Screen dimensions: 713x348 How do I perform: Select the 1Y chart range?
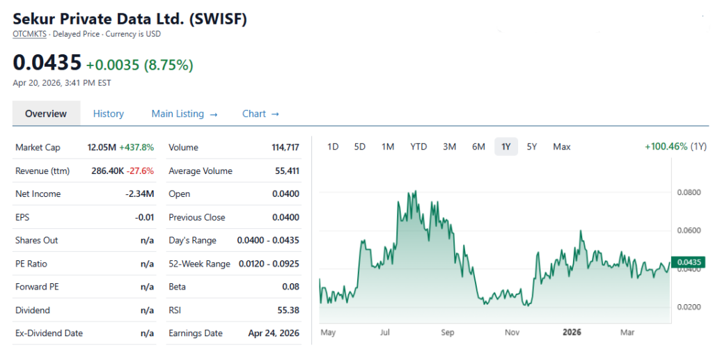pyautogui.click(x=506, y=147)
